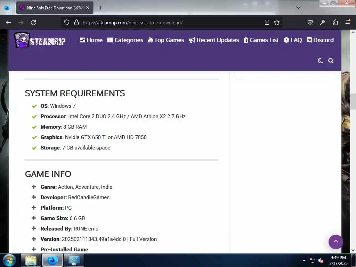Open the Categories menu

coord(125,40)
